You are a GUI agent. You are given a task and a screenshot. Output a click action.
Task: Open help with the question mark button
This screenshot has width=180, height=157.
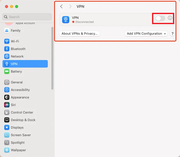[x=172, y=34]
